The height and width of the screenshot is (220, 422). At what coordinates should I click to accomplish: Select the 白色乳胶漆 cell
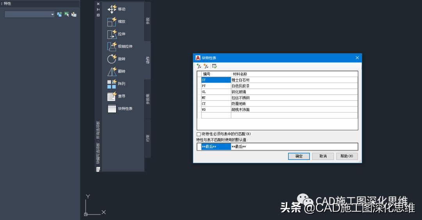click(x=295, y=86)
